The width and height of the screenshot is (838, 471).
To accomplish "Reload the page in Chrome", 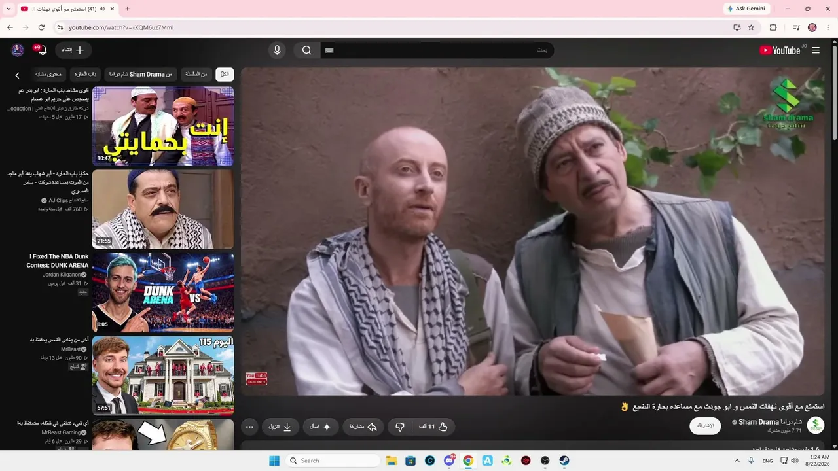I will click(x=41, y=27).
